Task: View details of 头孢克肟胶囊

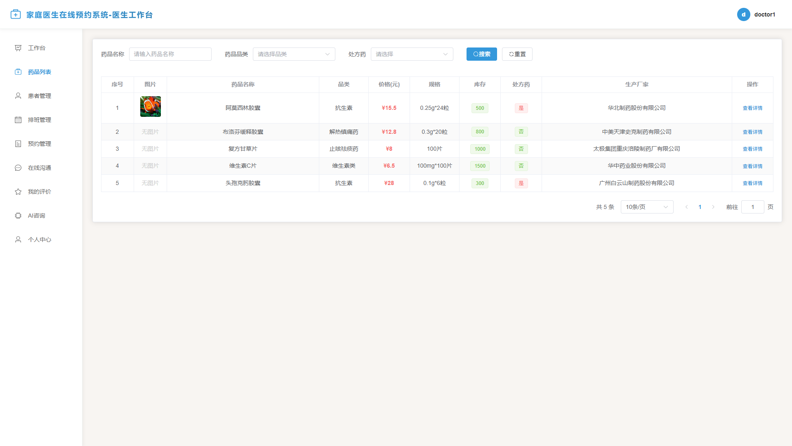Action: point(752,183)
